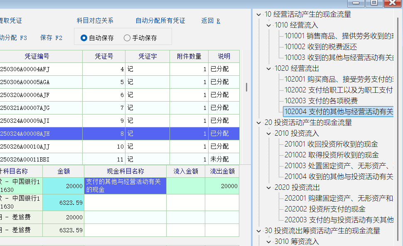403x246 pixels.
Task: Select 202002 投资所支付的现金
Action: pos(325,209)
